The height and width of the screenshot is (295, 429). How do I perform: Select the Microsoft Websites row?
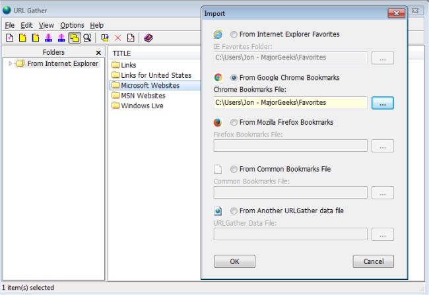coord(155,85)
